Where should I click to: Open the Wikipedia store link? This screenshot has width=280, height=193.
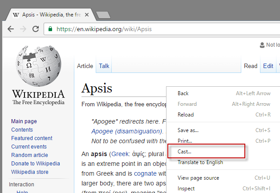pyautogui.click(x=30, y=172)
